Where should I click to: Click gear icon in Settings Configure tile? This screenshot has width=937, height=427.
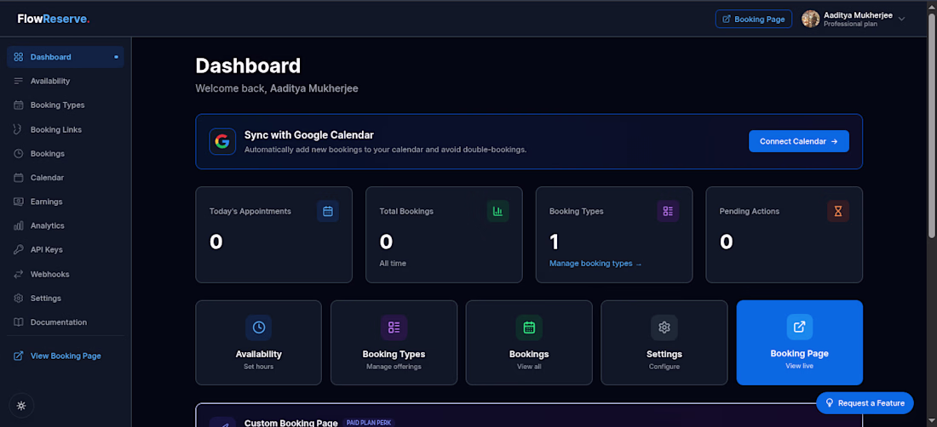coord(664,327)
